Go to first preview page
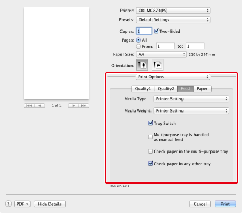The width and height of the screenshot is (242, 213). tap(29, 106)
